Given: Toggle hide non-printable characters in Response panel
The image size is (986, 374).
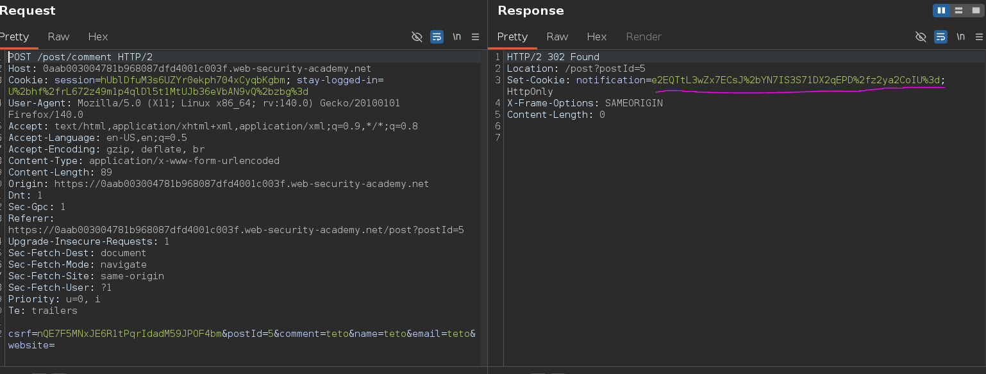Looking at the screenshot, I should click(x=921, y=37).
